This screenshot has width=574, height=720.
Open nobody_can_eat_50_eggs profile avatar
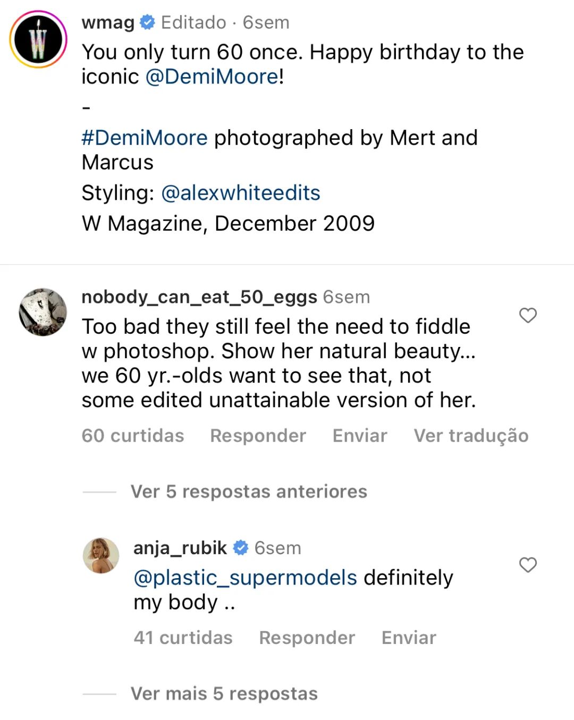tap(43, 312)
